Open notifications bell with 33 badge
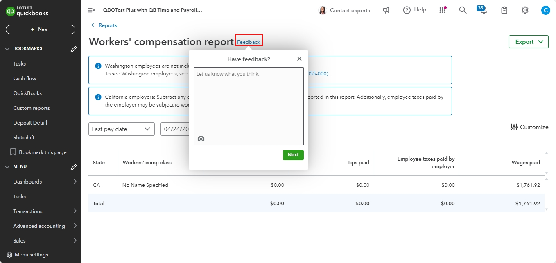The image size is (556, 263). (483, 10)
